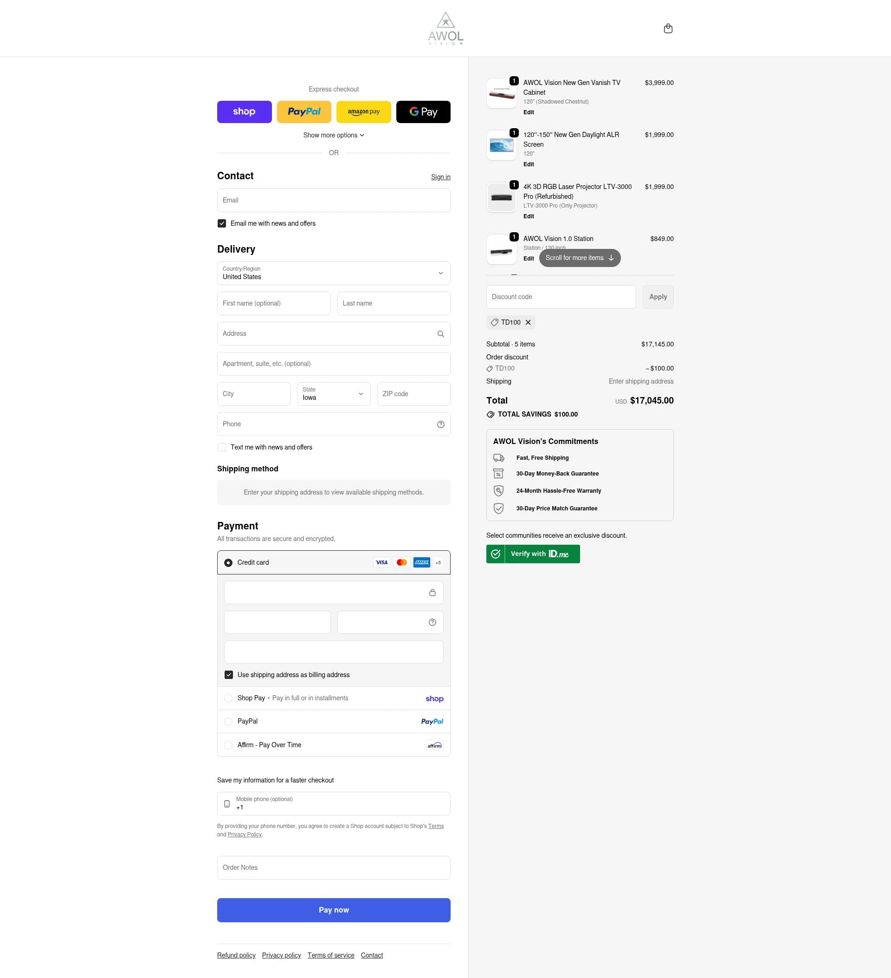Screen dimensions: 891x978
Task: Pay with the Amazon Pay express button
Action: (x=363, y=112)
